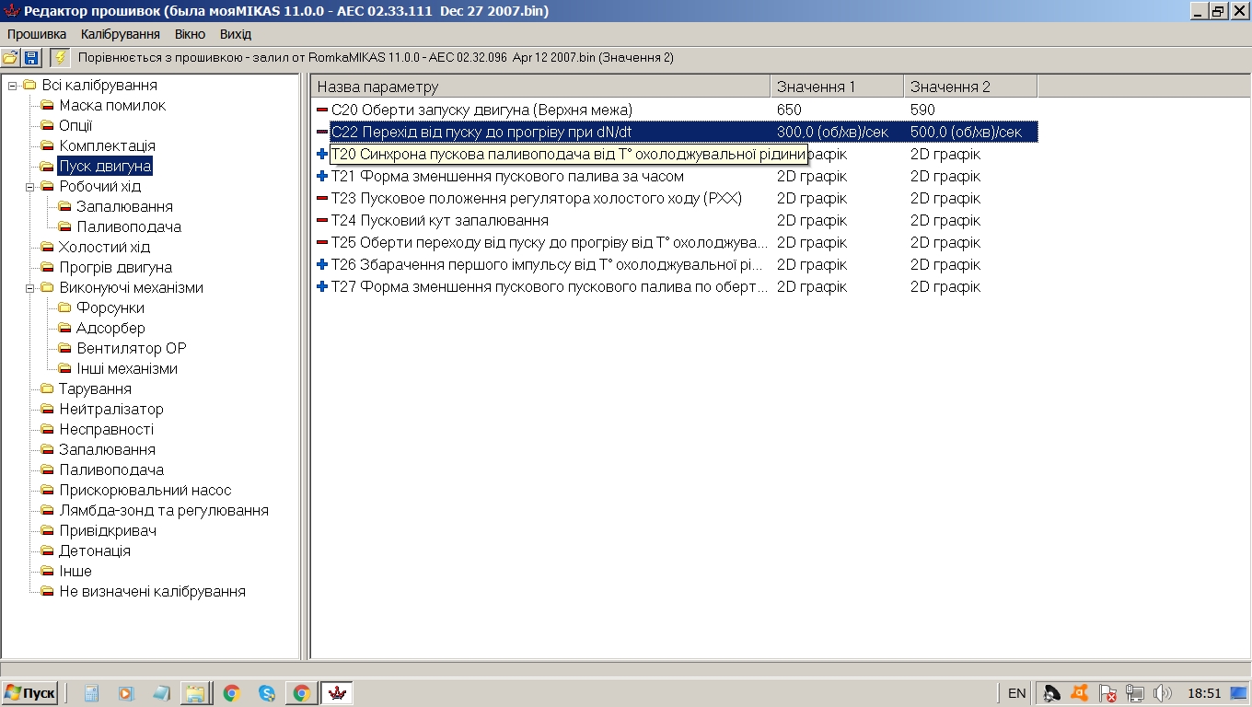
Task: Select the Тарування tree item
Action: (95, 389)
